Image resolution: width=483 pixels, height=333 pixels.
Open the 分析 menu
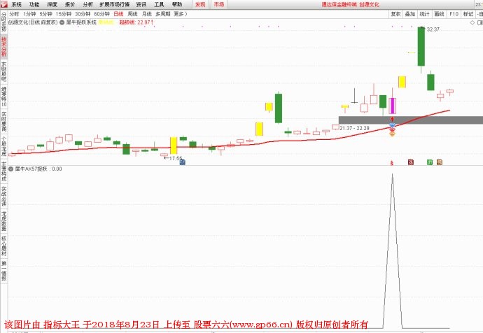coord(87,5)
